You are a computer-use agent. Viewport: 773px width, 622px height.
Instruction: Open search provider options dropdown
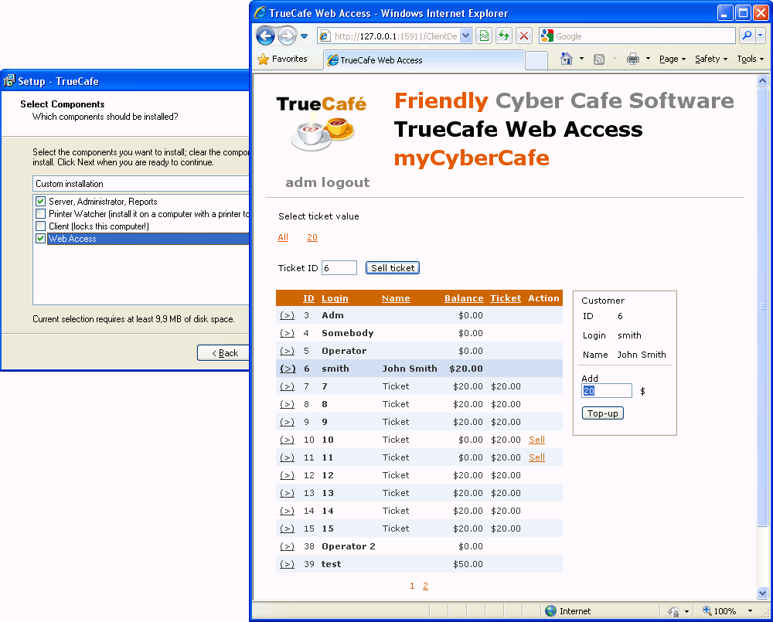[760, 36]
